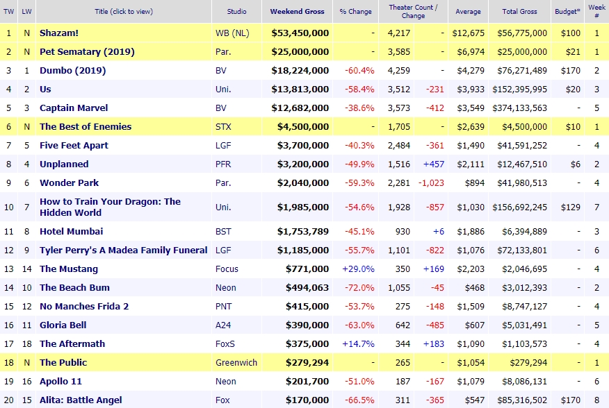Click the +457 theater change for Unplanned
Image resolution: width=609 pixels, height=408 pixels.
[x=433, y=164]
